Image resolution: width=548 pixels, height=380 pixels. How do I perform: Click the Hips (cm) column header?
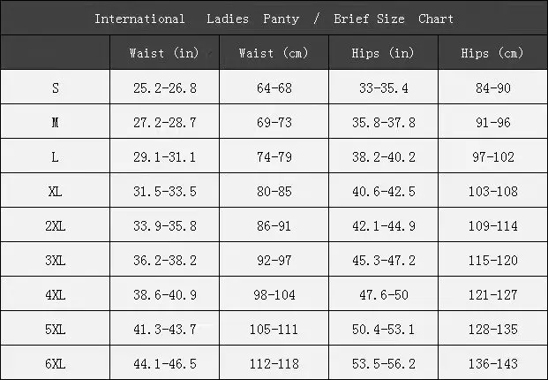pyautogui.click(x=492, y=53)
